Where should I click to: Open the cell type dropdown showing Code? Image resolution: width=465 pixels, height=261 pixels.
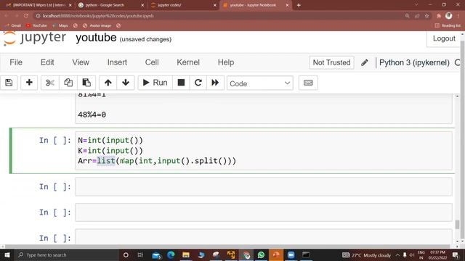pos(260,83)
